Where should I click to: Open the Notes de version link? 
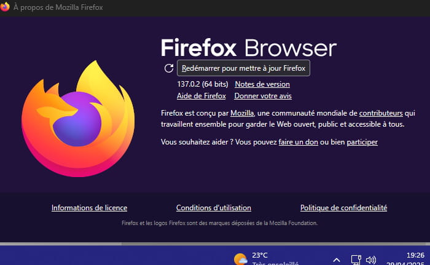coord(262,84)
